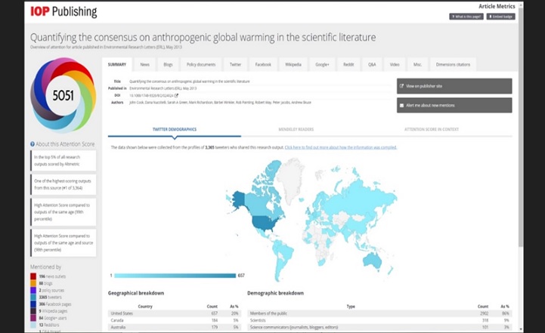The image size is (545, 333).
Task: Open the News tab
Action: click(144, 65)
